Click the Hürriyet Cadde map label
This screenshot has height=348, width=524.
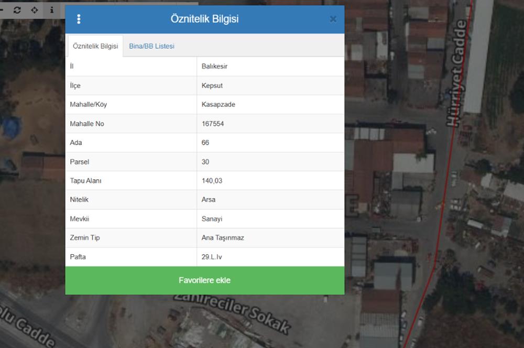click(457, 73)
